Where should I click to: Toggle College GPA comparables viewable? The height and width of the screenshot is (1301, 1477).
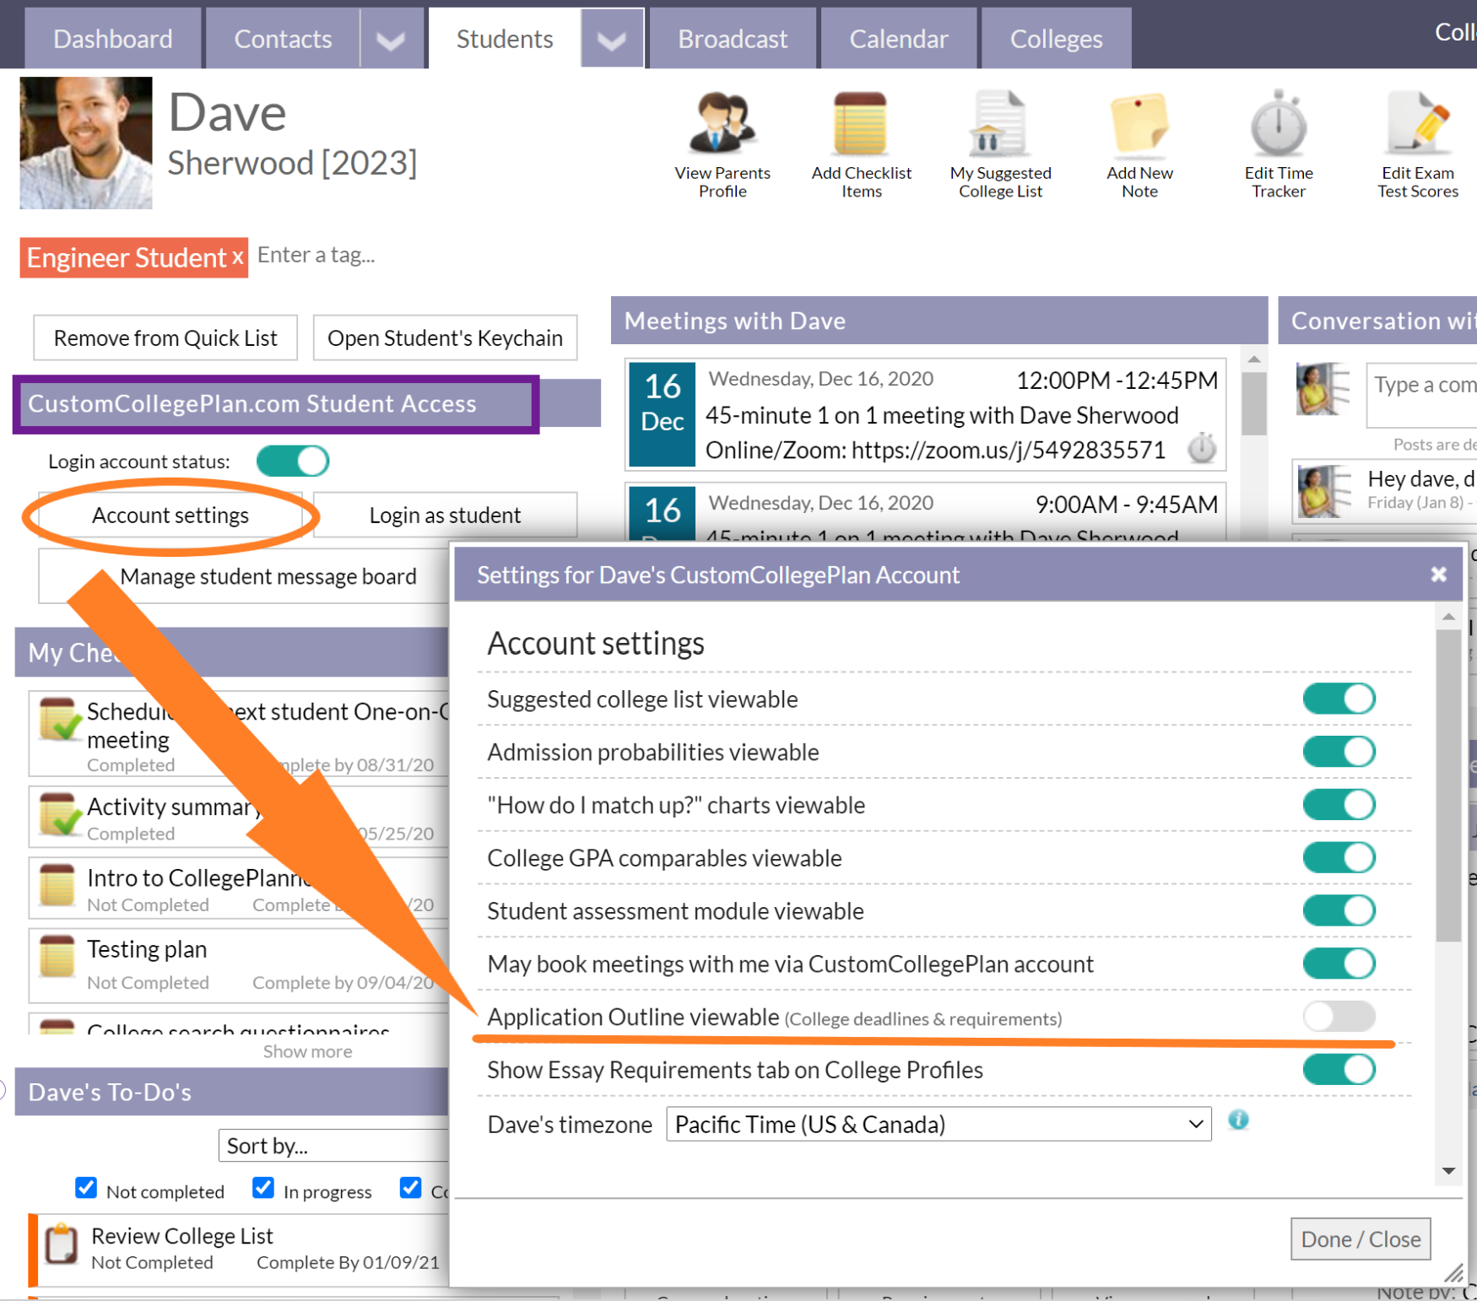tap(1339, 858)
